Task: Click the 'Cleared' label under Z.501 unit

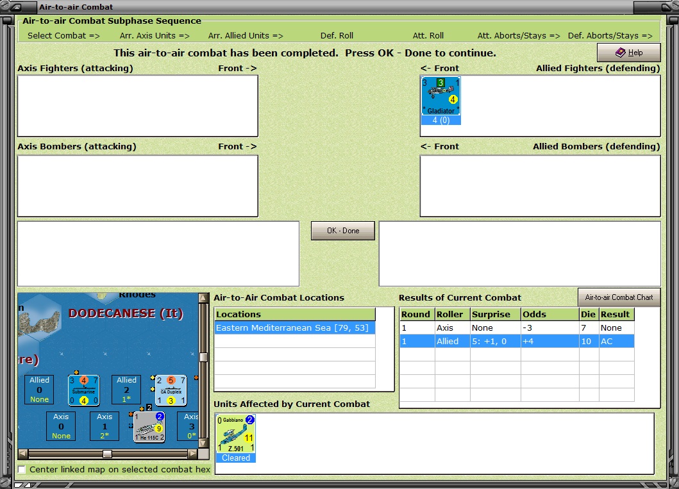Action: click(235, 458)
